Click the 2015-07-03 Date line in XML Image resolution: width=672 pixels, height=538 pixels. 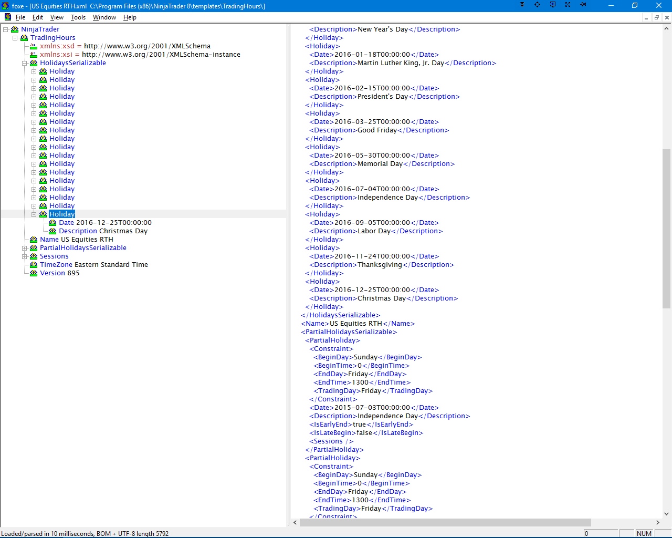[374, 408]
